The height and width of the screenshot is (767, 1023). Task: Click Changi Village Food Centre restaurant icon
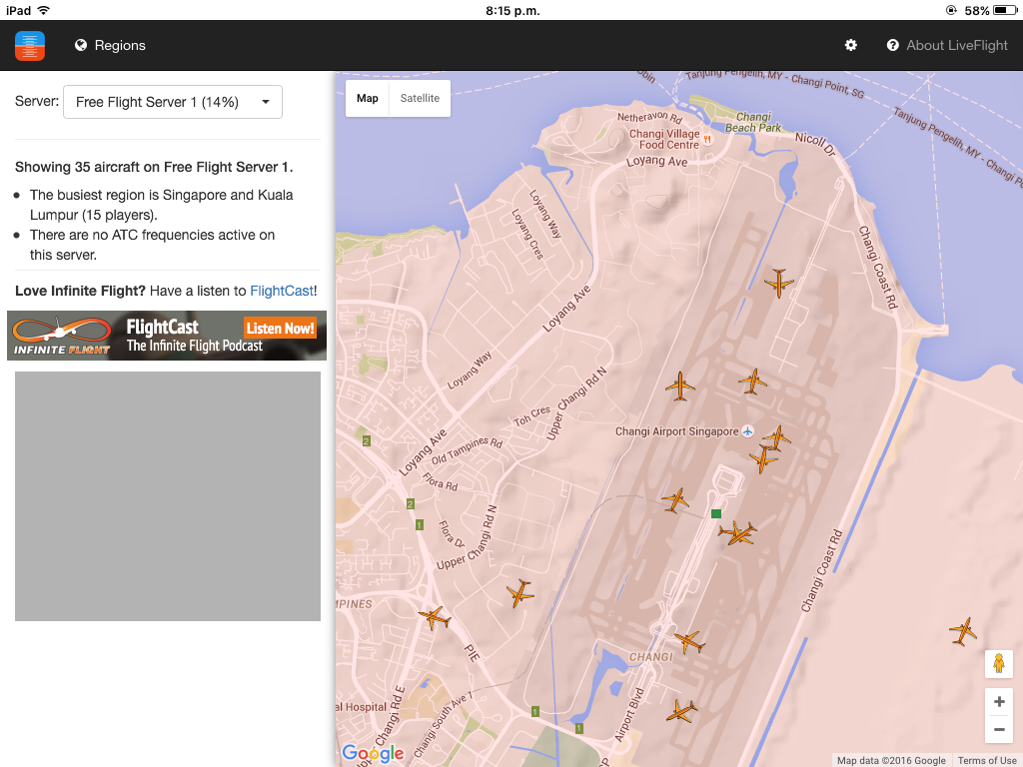click(708, 139)
